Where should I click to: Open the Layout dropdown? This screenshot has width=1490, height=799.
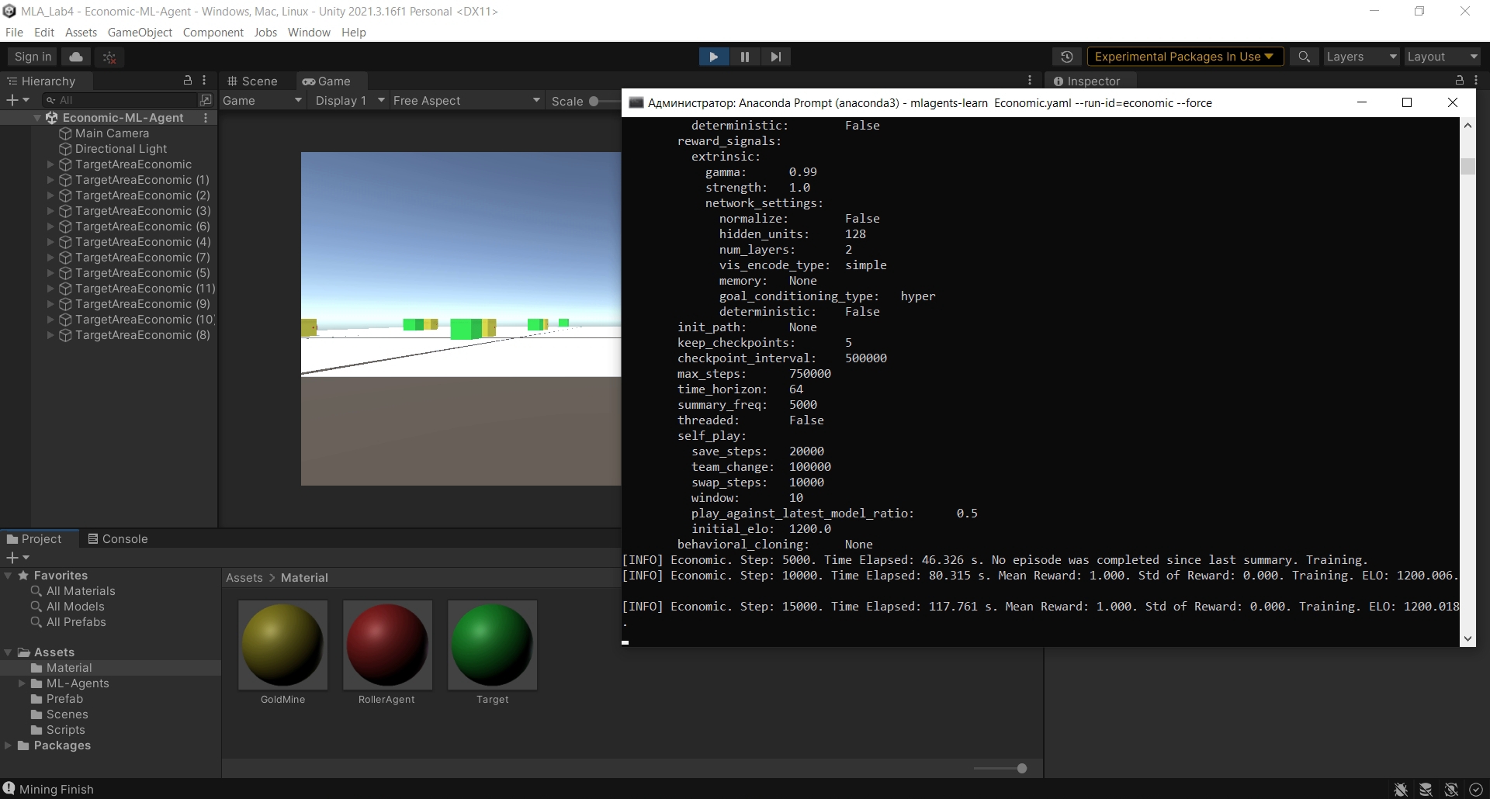(x=1443, y=57)
